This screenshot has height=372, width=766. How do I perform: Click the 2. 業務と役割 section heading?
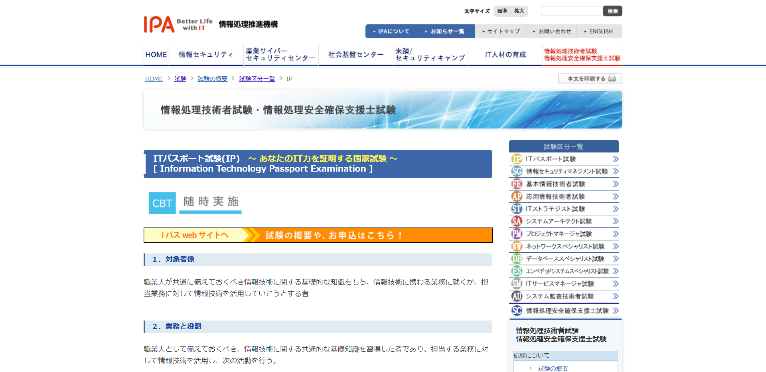pyautogui.click(x=318, y=326)
